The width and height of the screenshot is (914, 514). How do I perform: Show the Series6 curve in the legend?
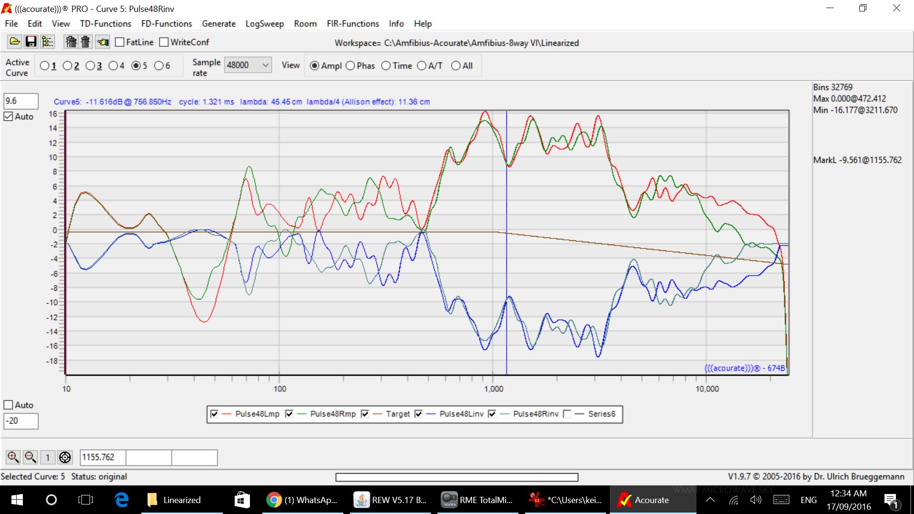pyautogui.click(x=567, y=414)
